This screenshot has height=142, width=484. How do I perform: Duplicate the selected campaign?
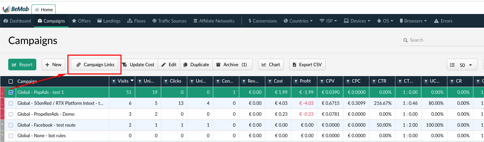196,65
